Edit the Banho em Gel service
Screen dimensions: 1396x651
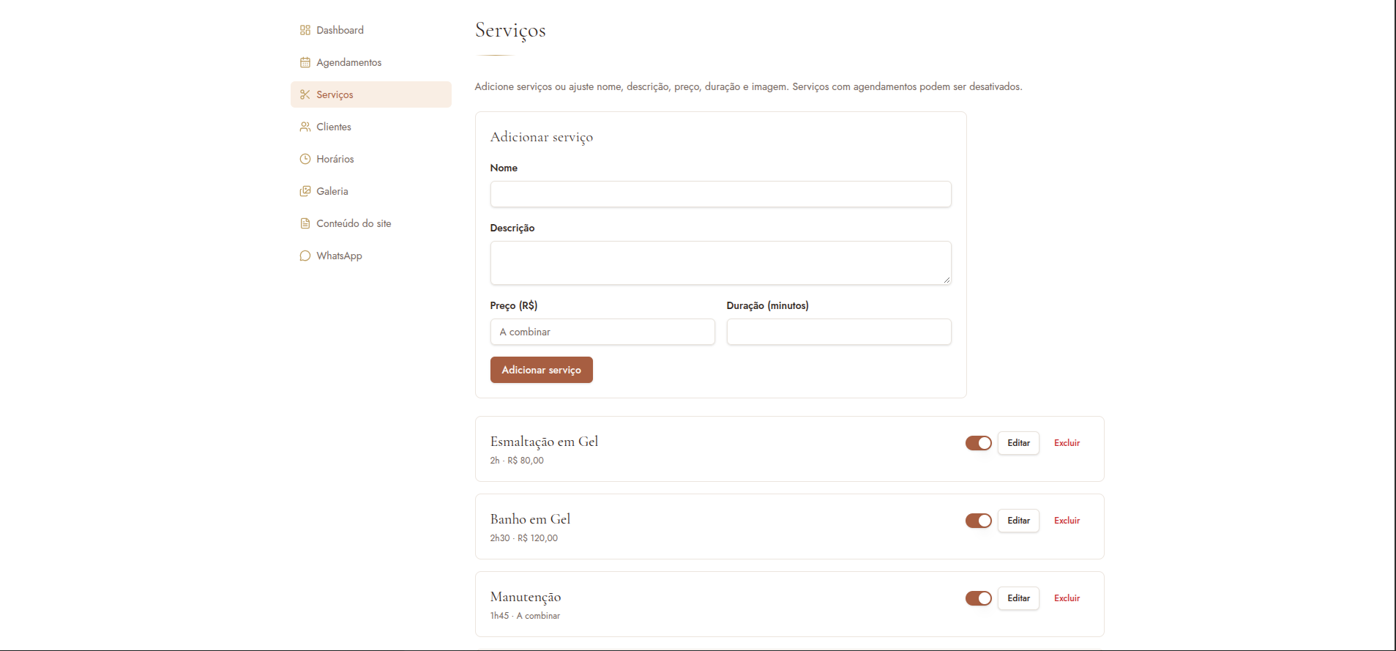click(x=1018, y=521)
